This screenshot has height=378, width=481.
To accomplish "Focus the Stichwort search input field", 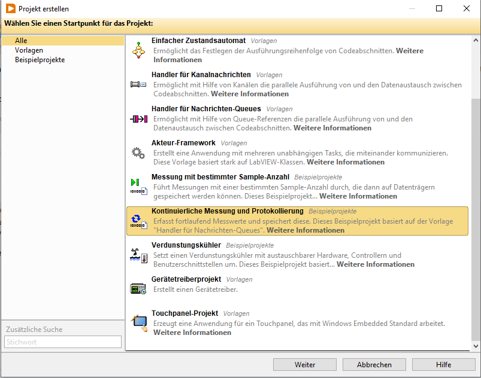I will click(63, 342).
